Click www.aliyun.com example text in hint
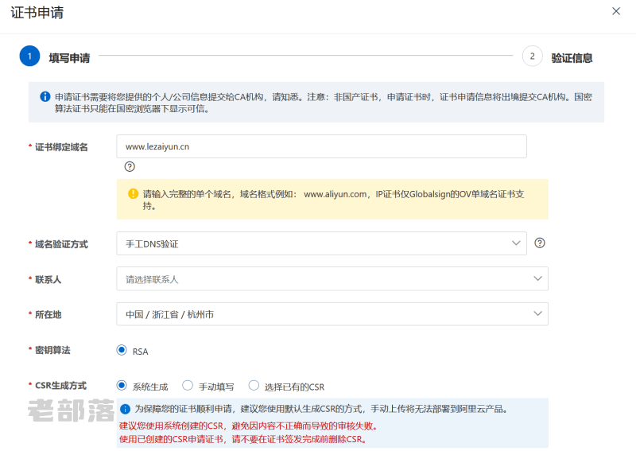This screenshot has width=636, height=451. point(335,194)
